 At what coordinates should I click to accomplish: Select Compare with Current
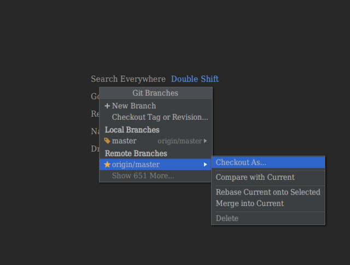255,178
